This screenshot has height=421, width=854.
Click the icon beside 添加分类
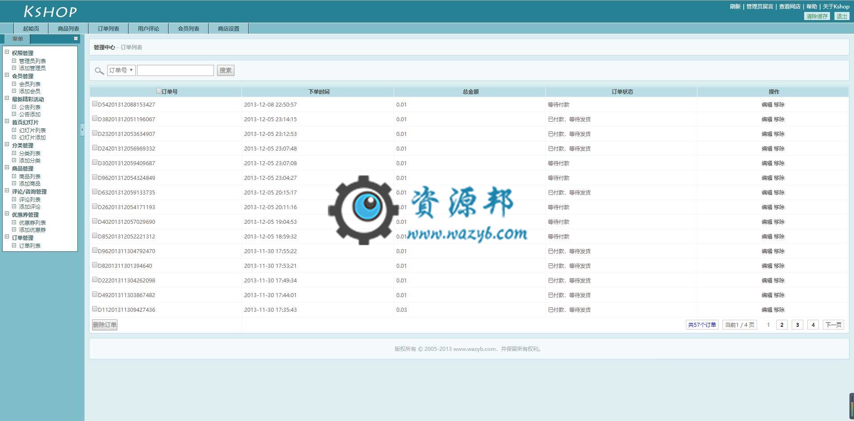coord(14,160)
